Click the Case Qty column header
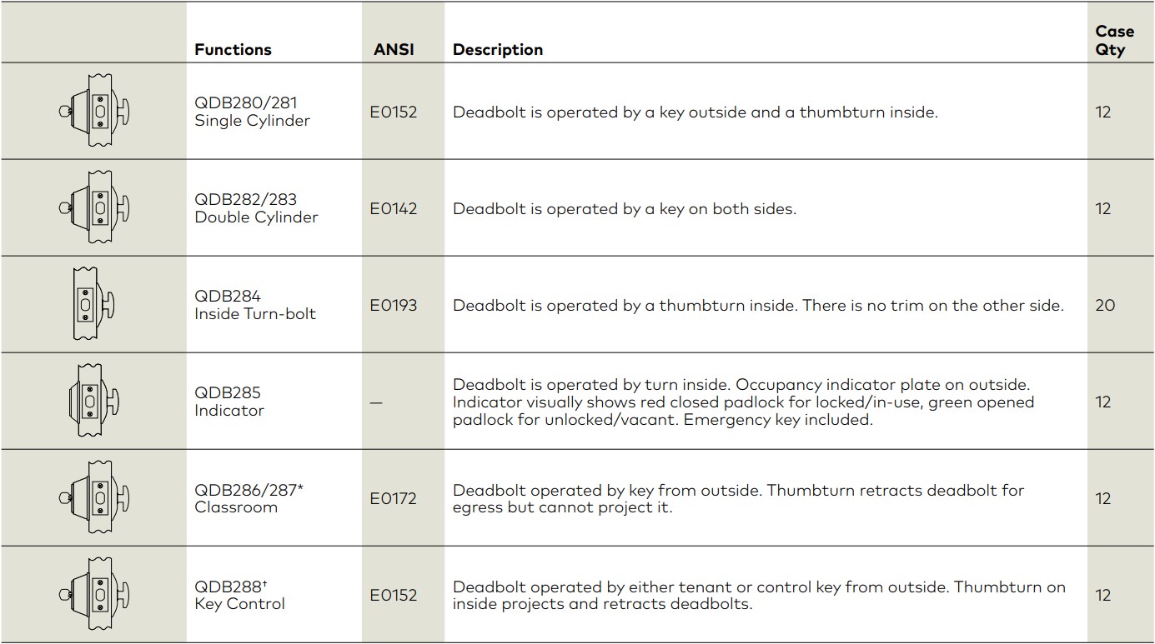 [1114, 40]
